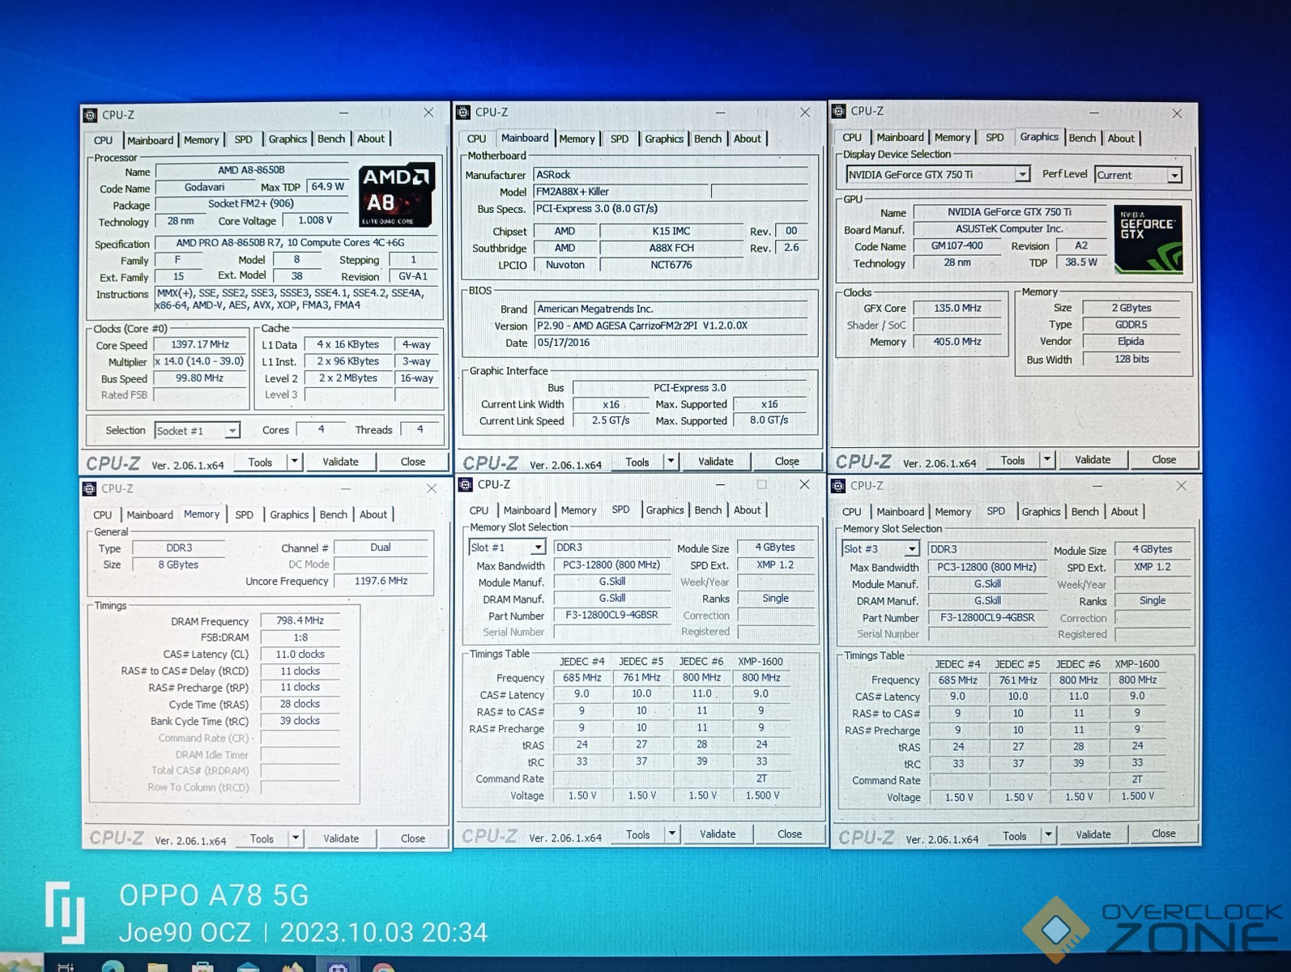Screen dimensions: 1291x972
Task: Open the About tab in the ASRock Mainboard window
Action: click(747, 139)
